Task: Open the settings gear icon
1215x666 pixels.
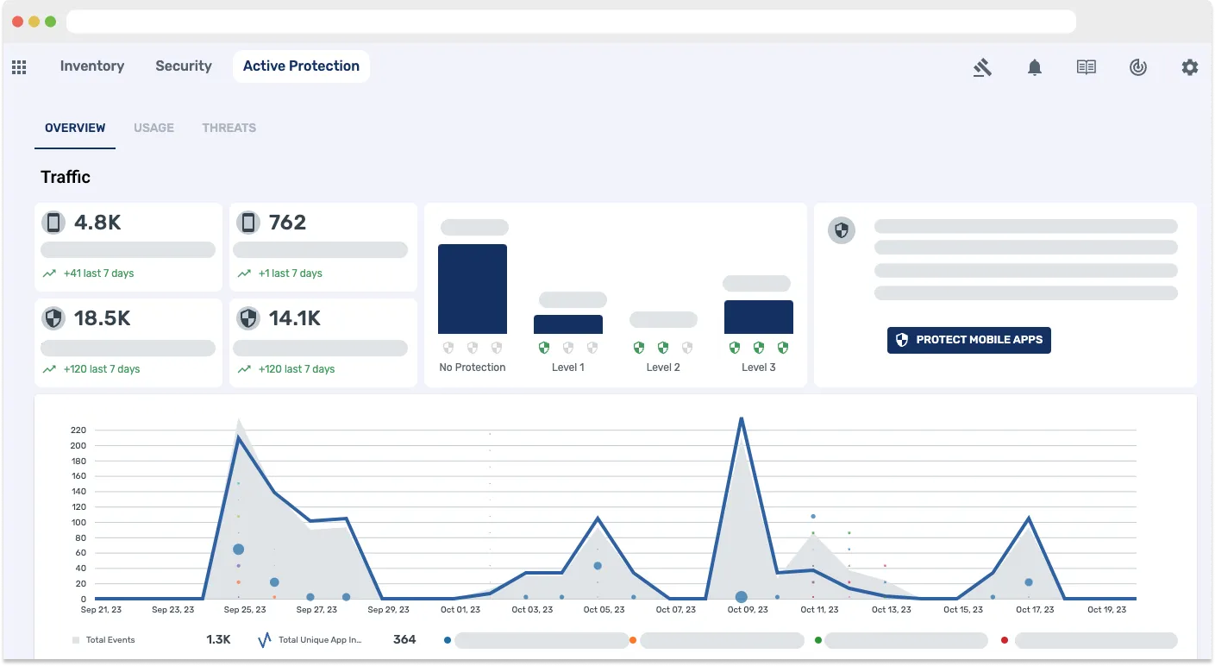Action: tap(1190, 67)
